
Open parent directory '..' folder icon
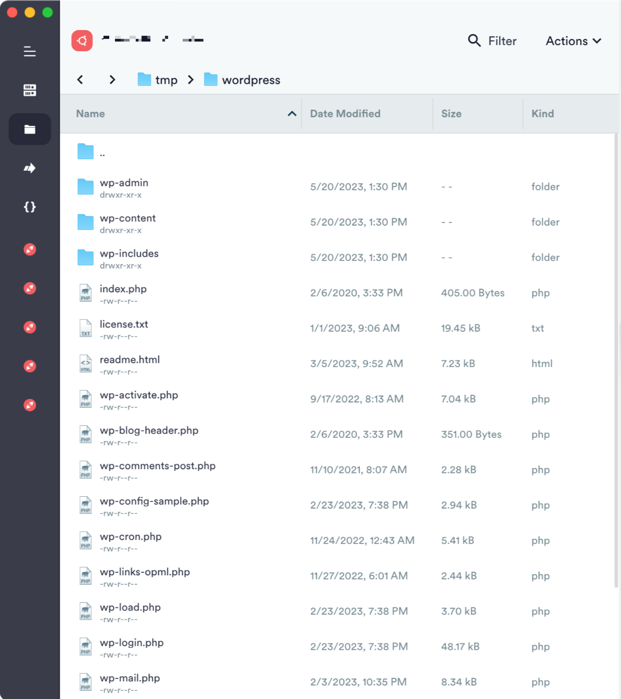click(x=85, y=152)
